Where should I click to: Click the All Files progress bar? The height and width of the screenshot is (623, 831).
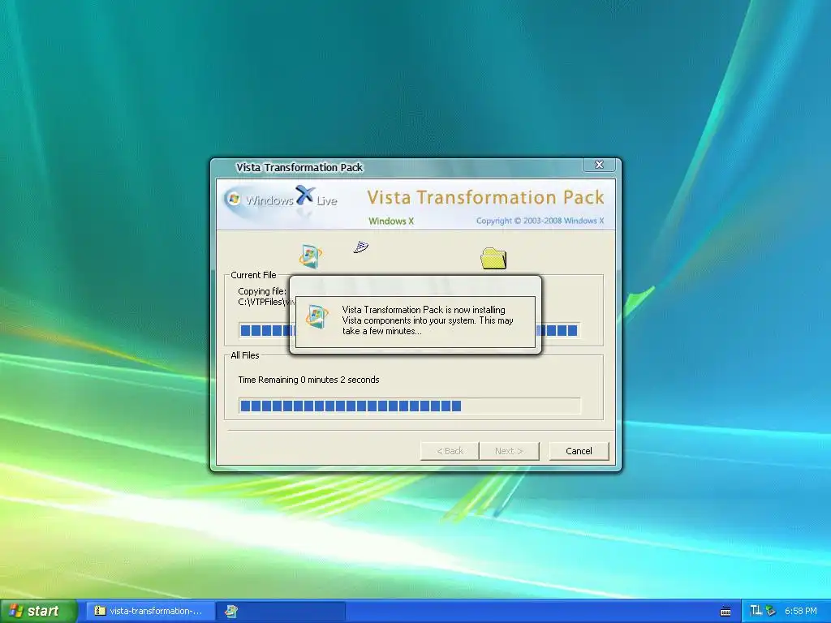point(409,406)
